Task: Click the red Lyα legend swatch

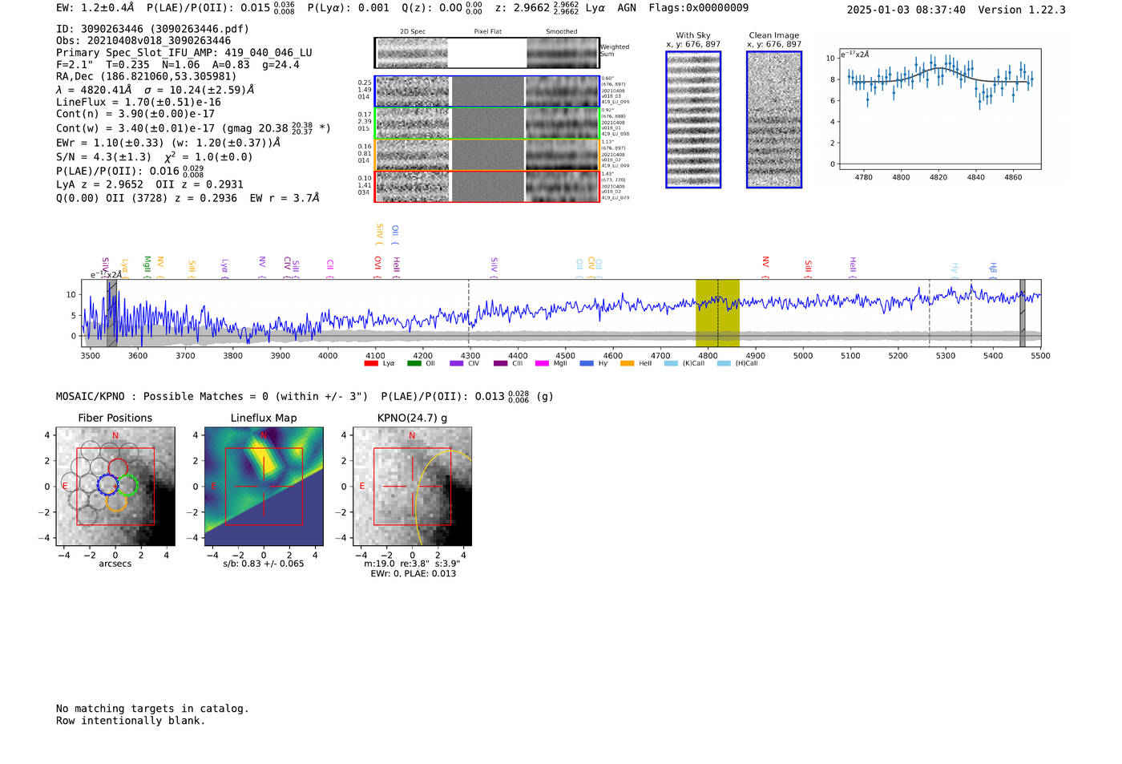Action: point(370,363)
